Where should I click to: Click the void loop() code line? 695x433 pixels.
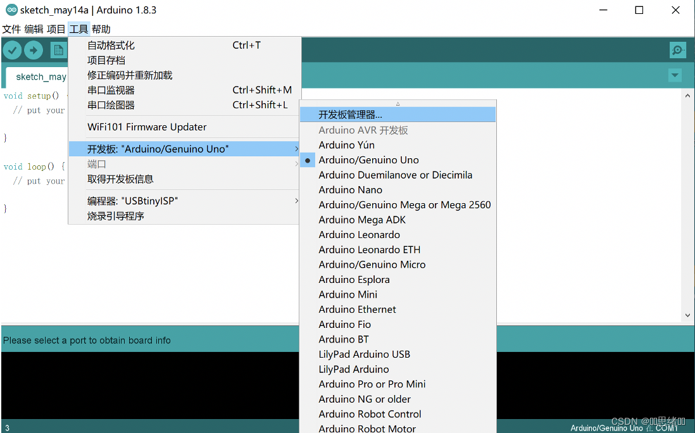click(34, 166)
